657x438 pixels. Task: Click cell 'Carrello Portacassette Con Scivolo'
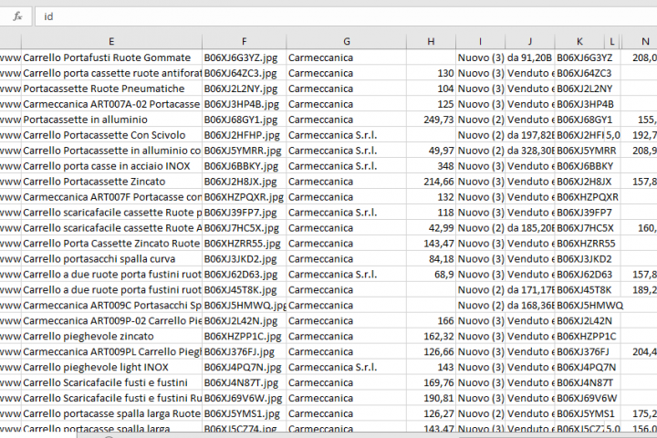[x=111, y=135]
